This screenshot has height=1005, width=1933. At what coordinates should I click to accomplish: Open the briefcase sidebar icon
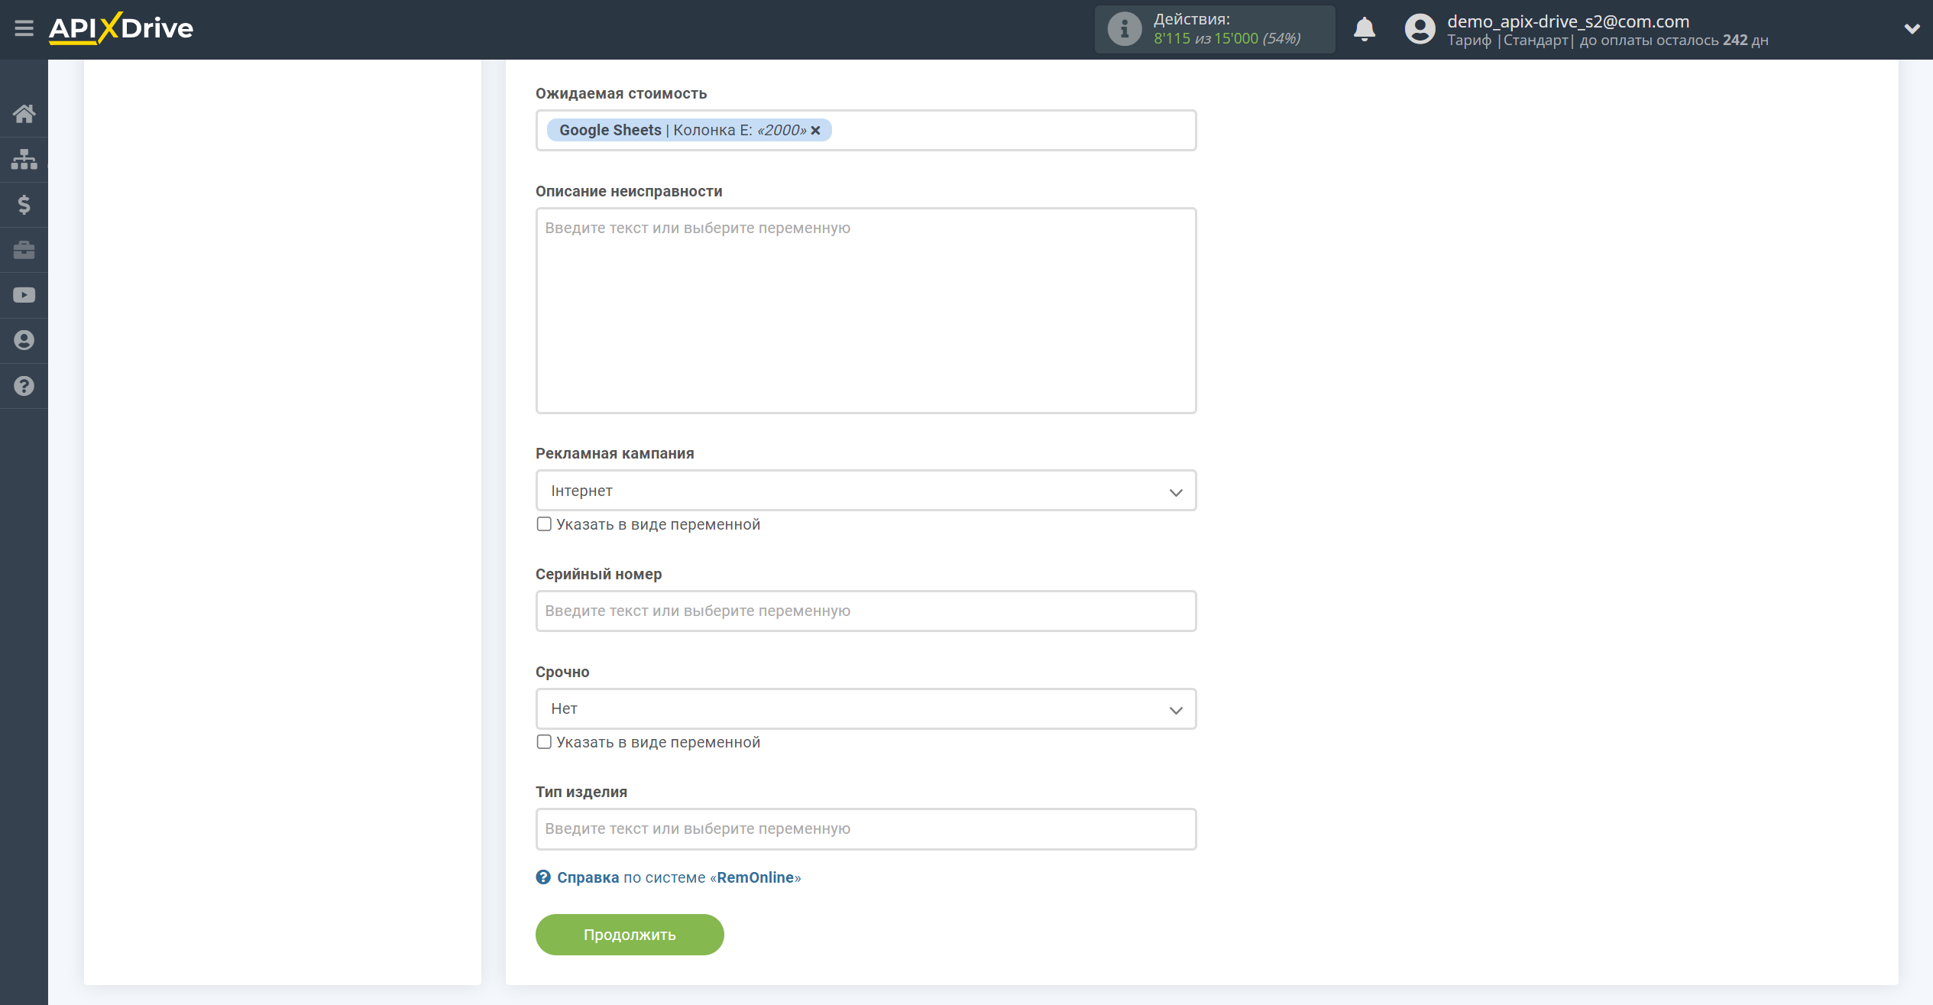click(x=24, y=250)
